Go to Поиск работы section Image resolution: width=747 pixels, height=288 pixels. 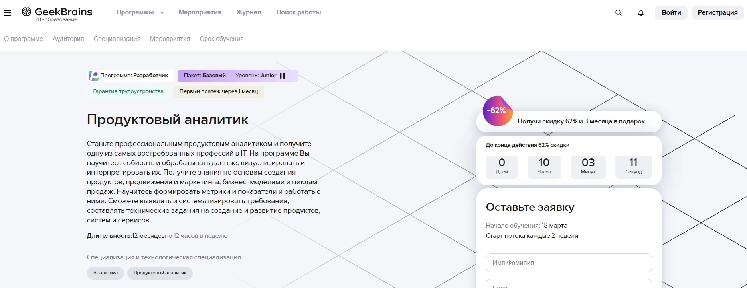point(298,12)
